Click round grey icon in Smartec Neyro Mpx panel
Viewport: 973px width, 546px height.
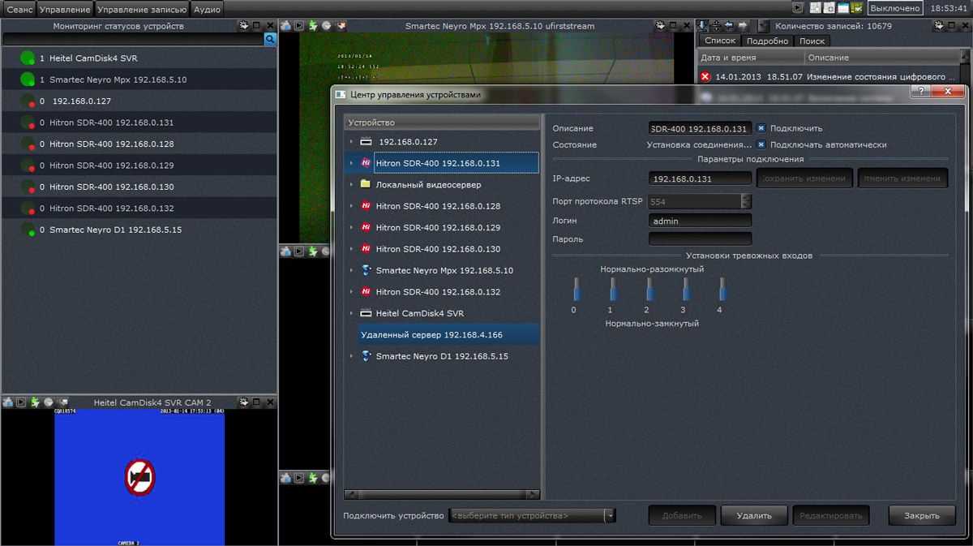[x=326, y=26]
